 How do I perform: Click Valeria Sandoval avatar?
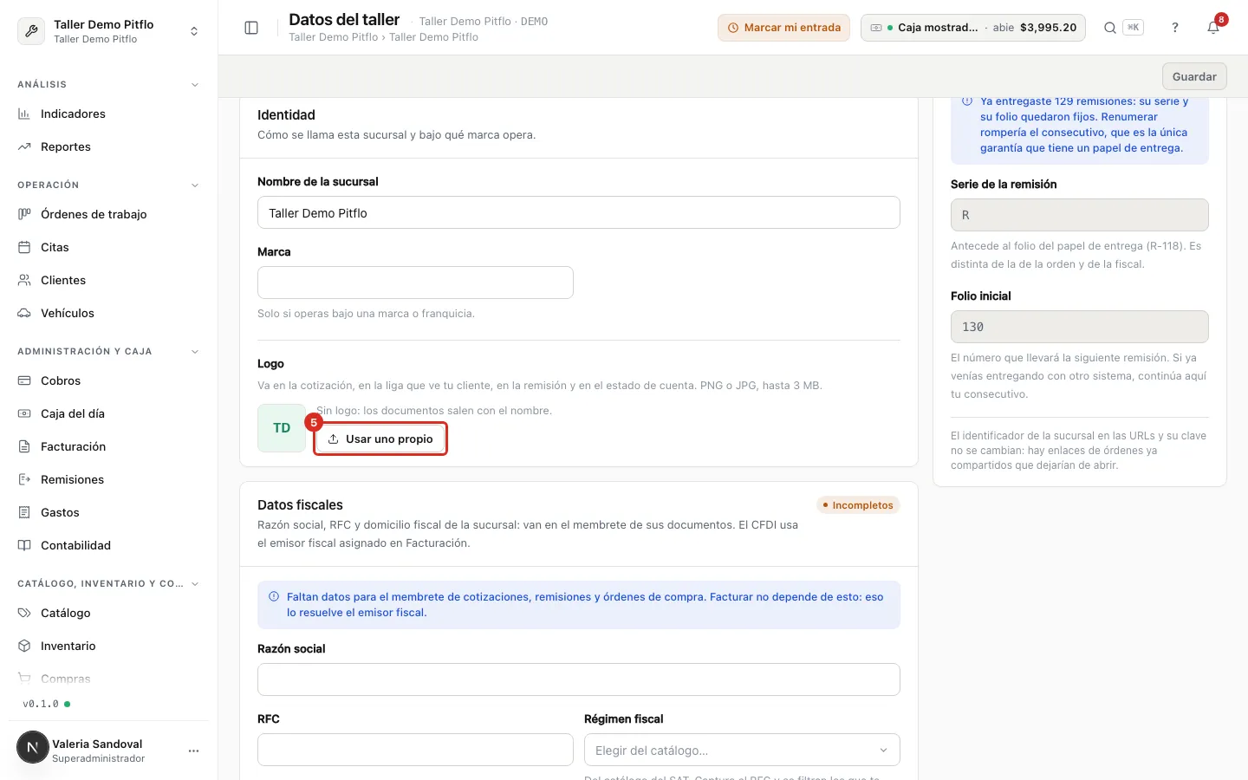[33, 747]
